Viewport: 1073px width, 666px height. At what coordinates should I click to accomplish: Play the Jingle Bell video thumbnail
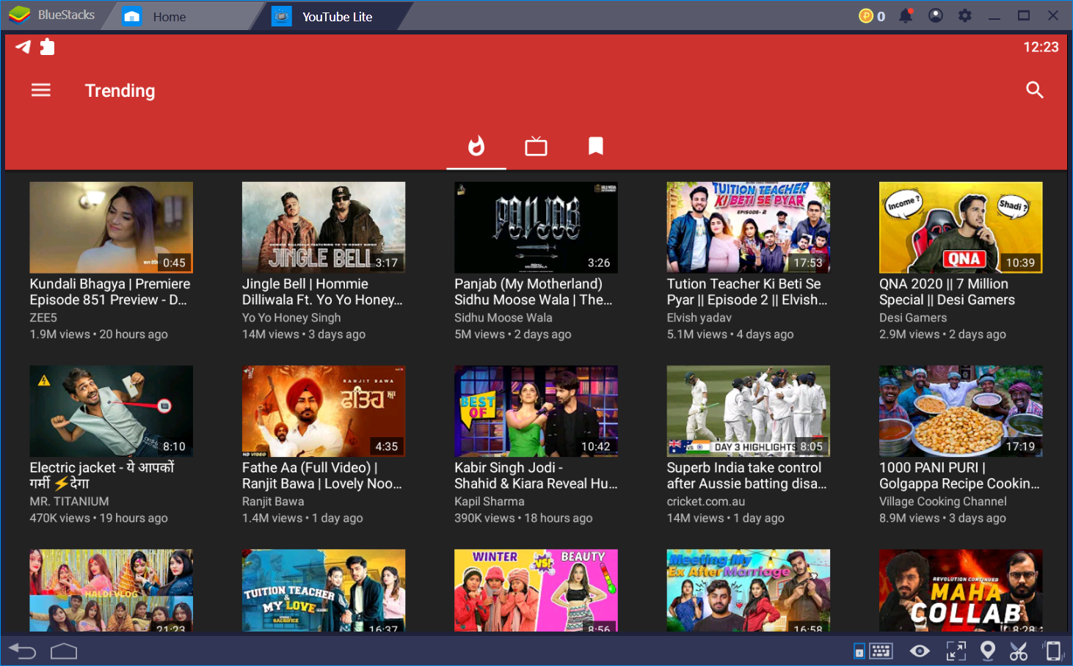324,227
